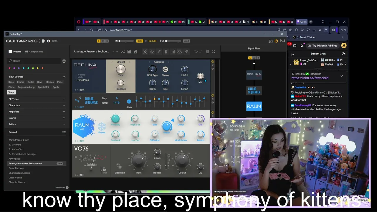Open the preset dropdown arrow
The width and height of the screenshot is (377, 212).
tap(117, 52)
